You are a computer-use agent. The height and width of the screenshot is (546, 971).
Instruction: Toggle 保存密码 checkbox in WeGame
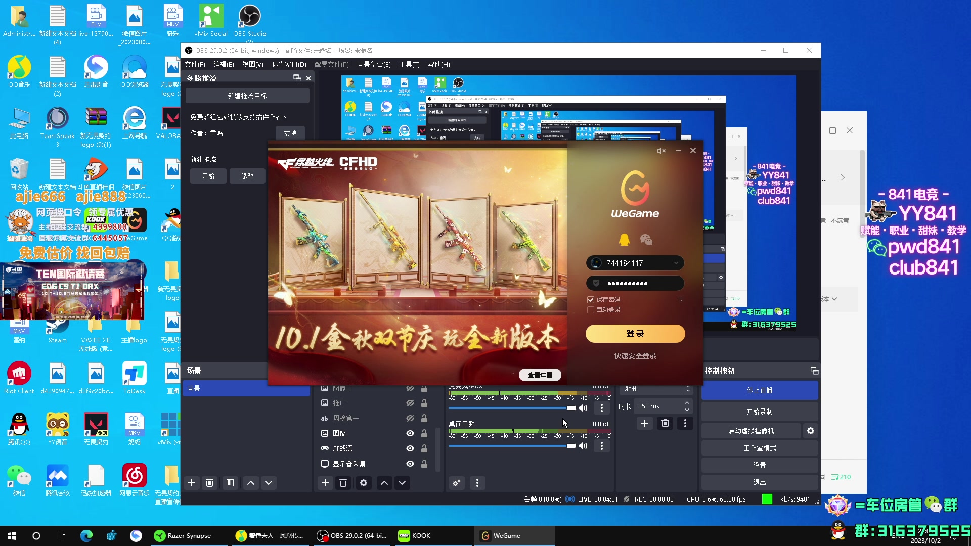point(591,300)
